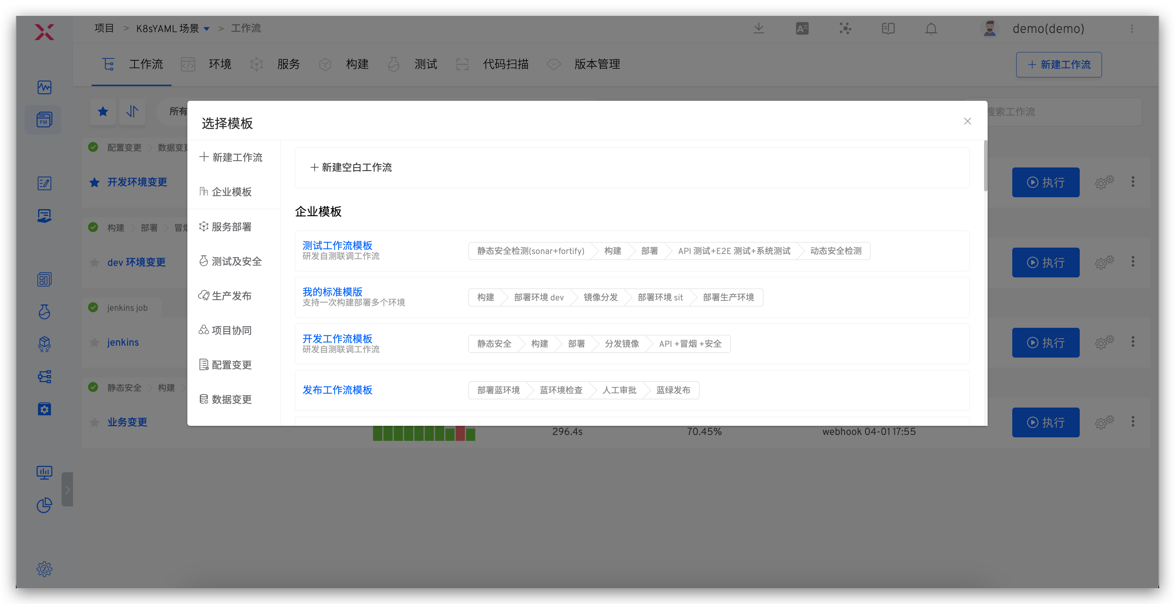Viewport: 1175px width, 604px height.
Task: Open more options for 业务变更 workflow
Action: [x=1133, y=422]
